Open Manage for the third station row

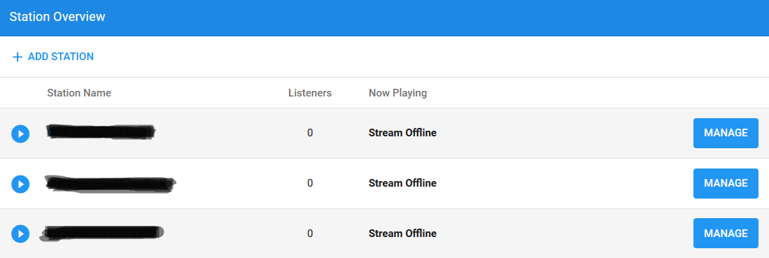click(726, 234)
